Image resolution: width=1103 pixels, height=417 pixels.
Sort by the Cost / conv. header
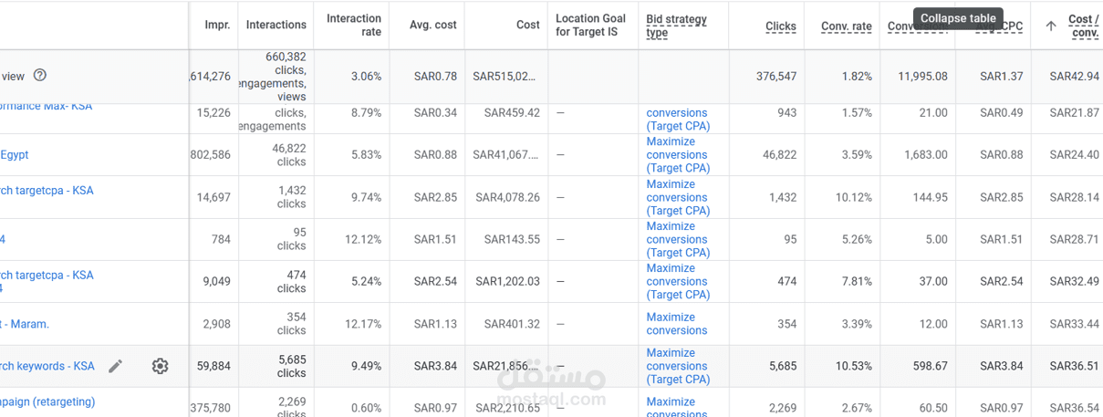click(1083, 26)
